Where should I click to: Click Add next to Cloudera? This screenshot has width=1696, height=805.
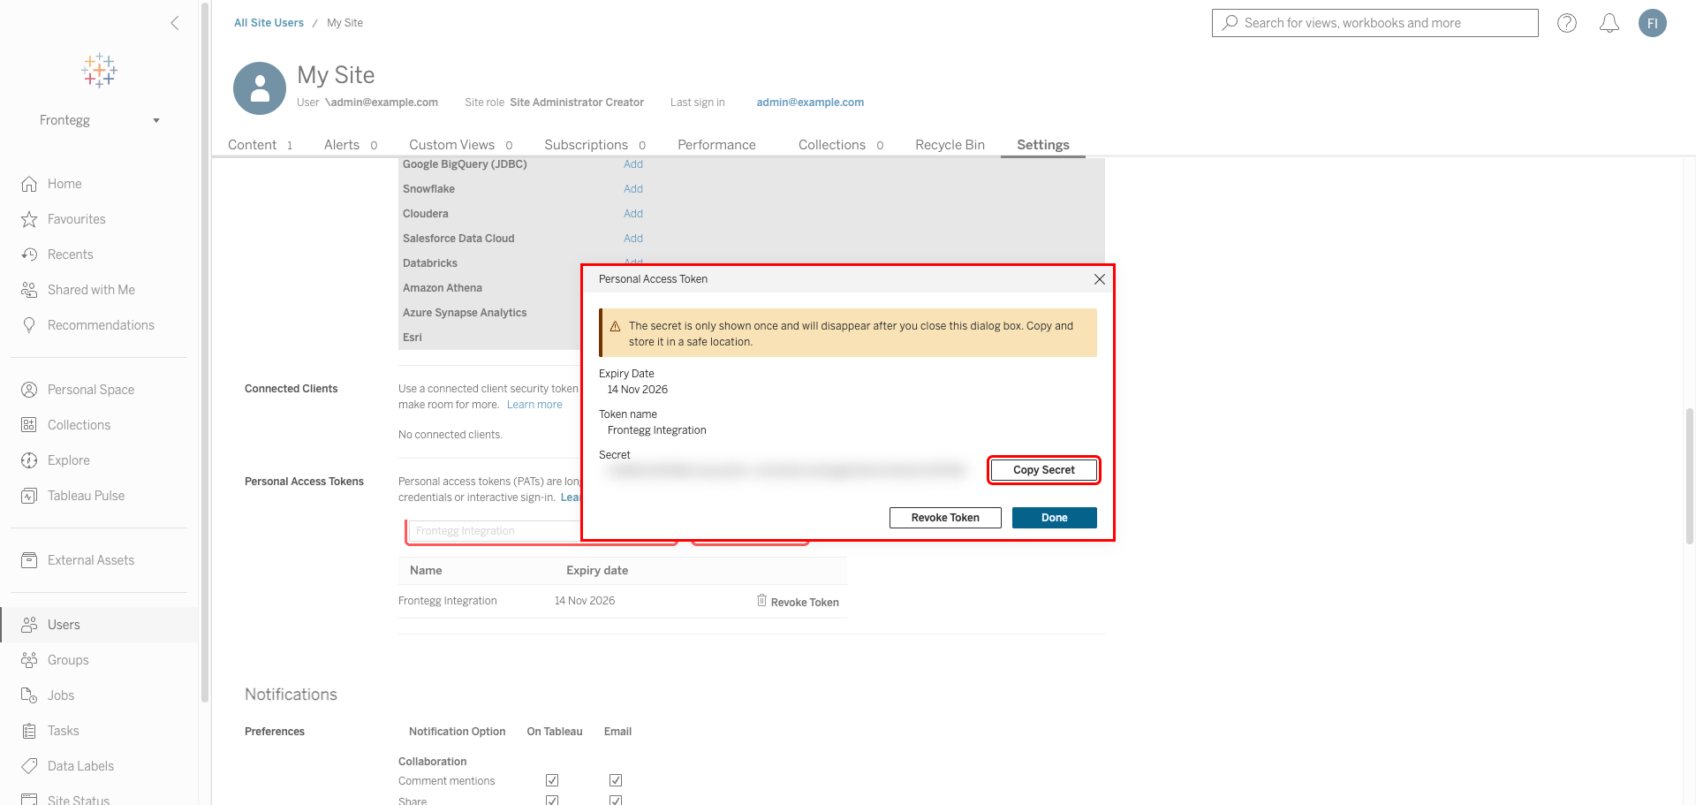coord(633,214)
